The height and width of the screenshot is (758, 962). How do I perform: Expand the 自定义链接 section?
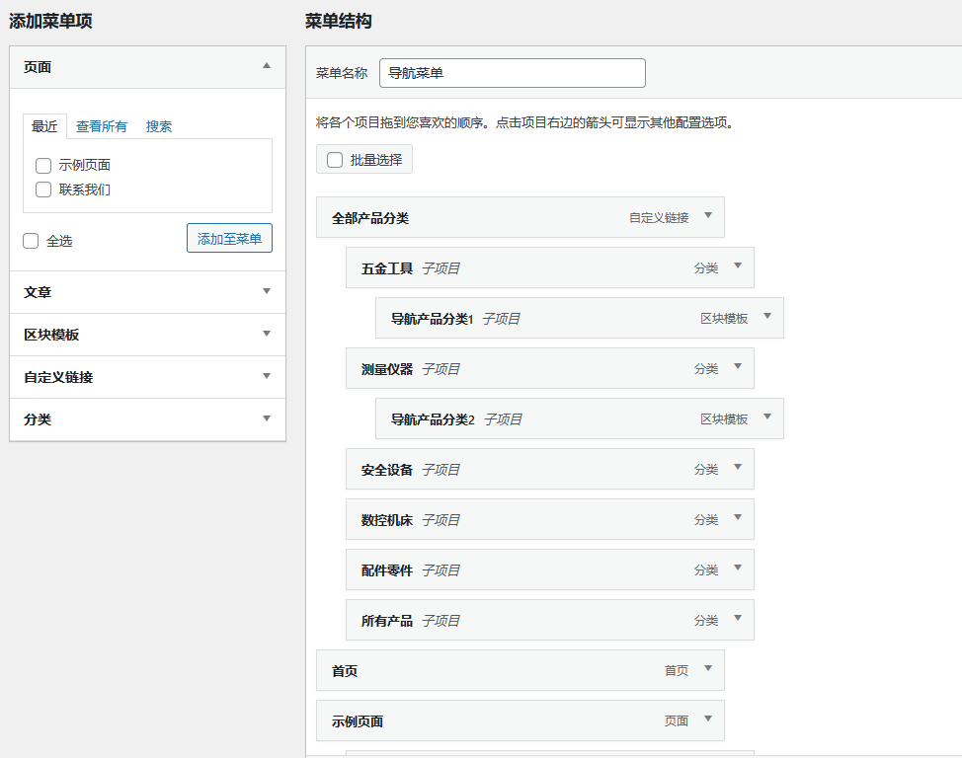pos(266,377)
